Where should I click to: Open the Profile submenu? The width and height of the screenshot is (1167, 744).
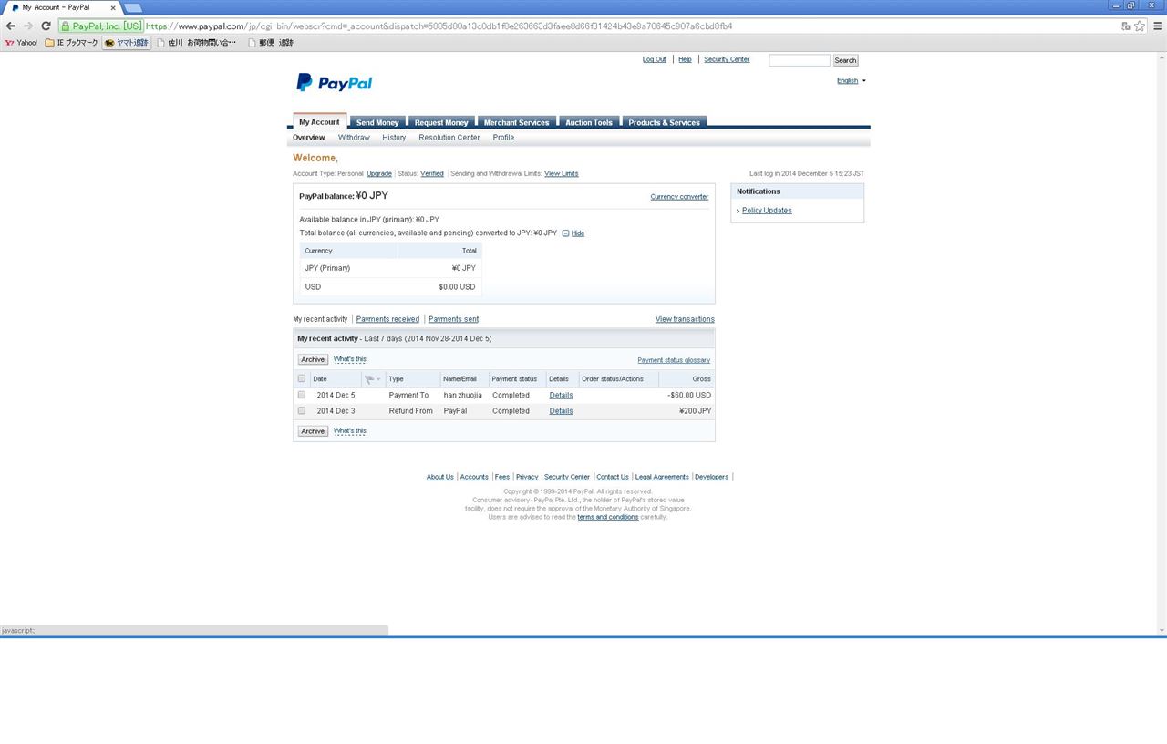tap(503, 138)
